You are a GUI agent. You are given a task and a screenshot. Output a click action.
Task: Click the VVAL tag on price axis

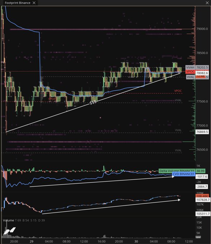click(x=191, y=77)
